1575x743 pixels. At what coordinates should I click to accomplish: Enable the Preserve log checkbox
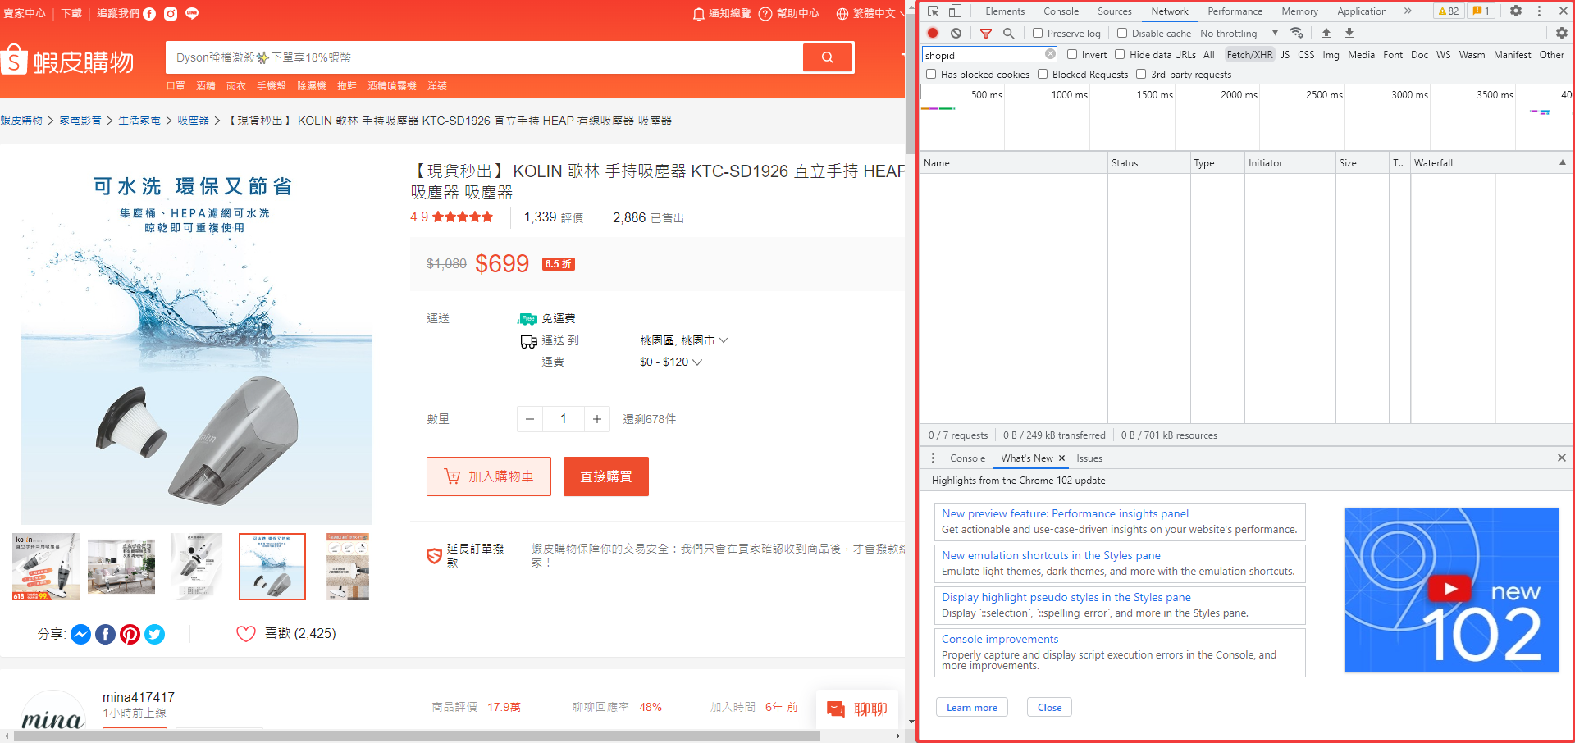click(x=1038, y=34)
